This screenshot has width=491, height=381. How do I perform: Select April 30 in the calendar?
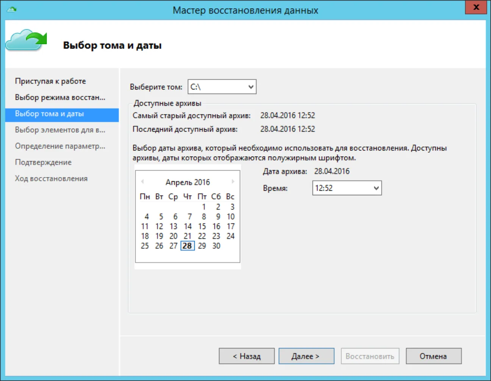(216, 246)
